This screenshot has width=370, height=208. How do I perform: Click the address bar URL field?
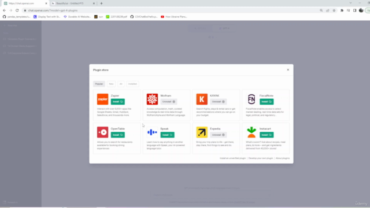pyautogui.click(x=172, y=10)
